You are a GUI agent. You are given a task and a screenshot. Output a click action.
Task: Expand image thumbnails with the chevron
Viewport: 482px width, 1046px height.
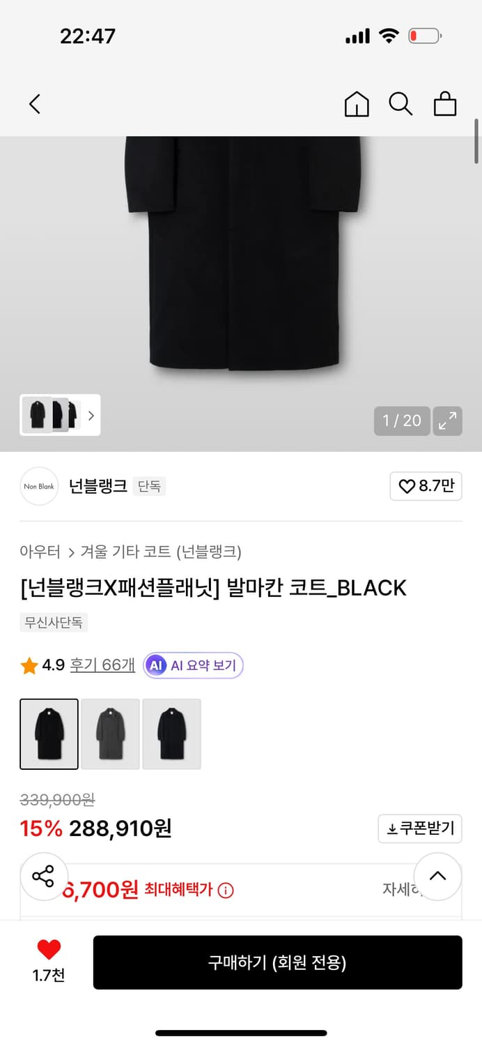[x=91, y=416]
